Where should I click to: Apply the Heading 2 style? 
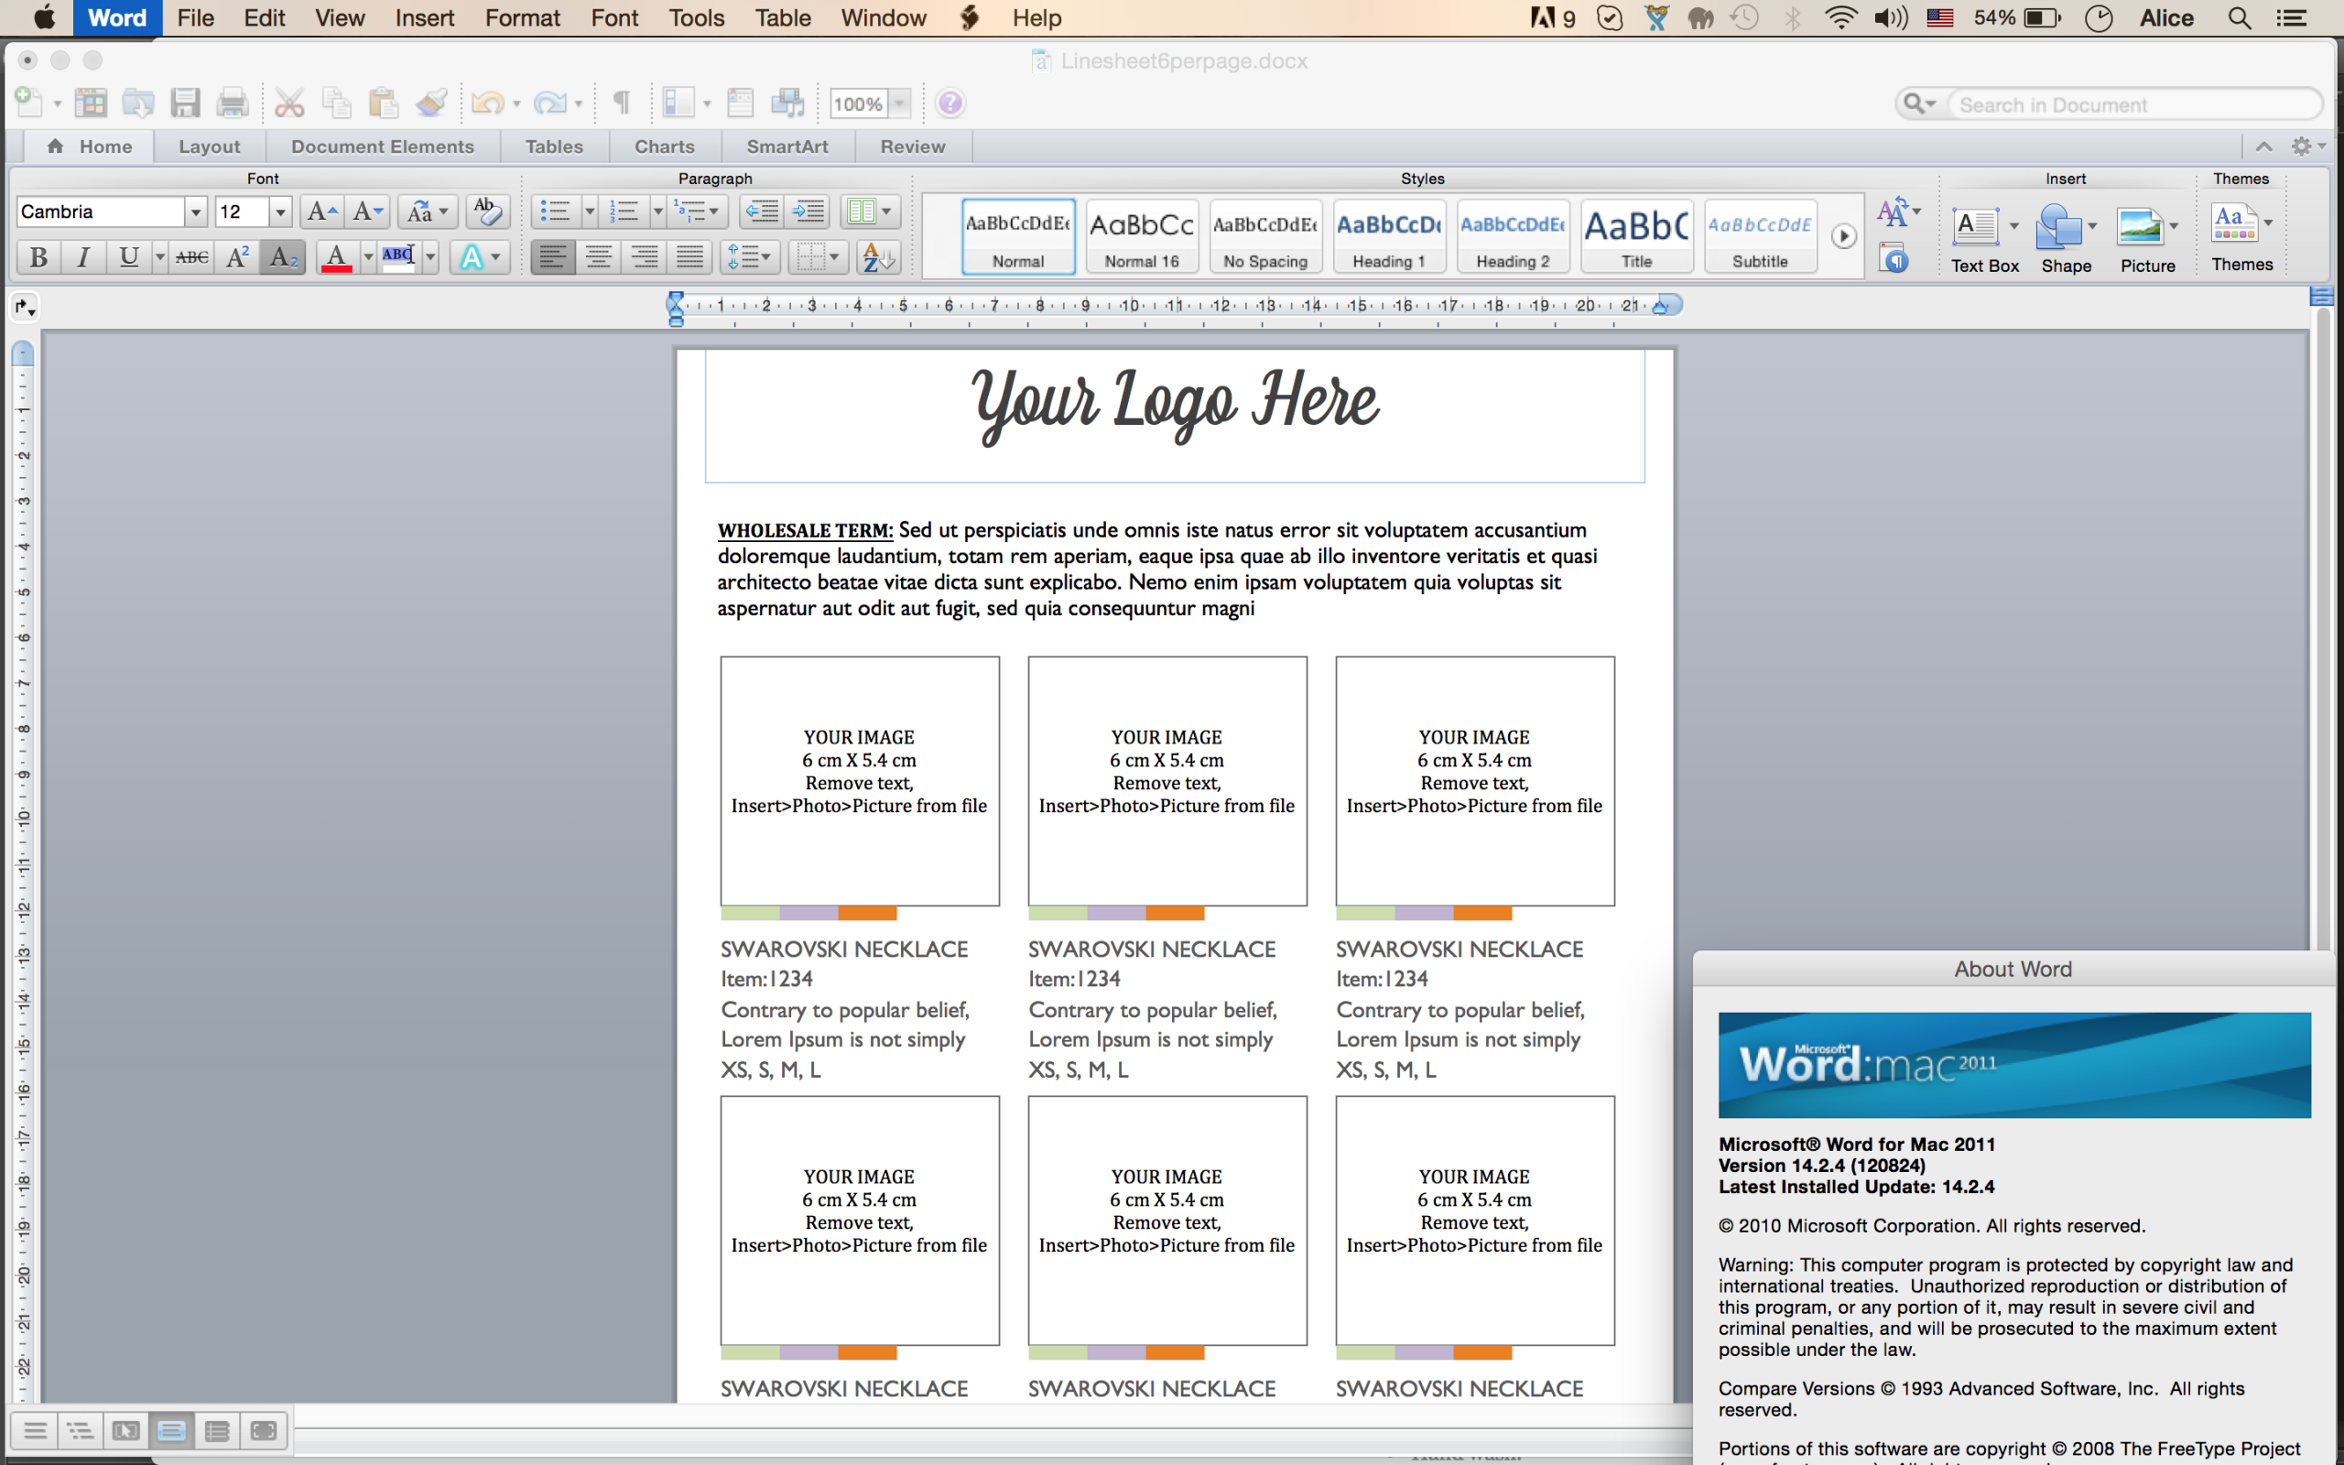[x=1512, y=236]
